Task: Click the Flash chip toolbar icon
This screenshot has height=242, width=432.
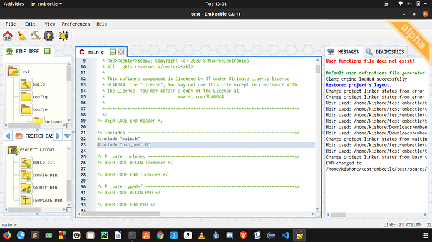Action: pos(49,36)
